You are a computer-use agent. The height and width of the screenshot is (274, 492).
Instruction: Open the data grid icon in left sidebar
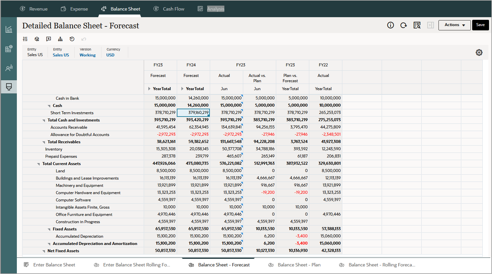pos(9,49)
